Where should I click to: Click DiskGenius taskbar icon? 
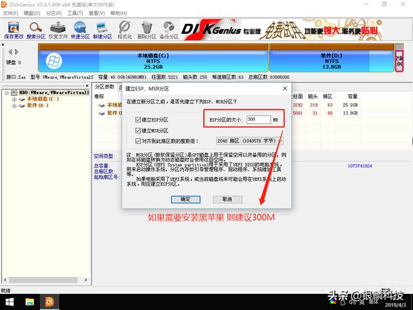point(49,302)
